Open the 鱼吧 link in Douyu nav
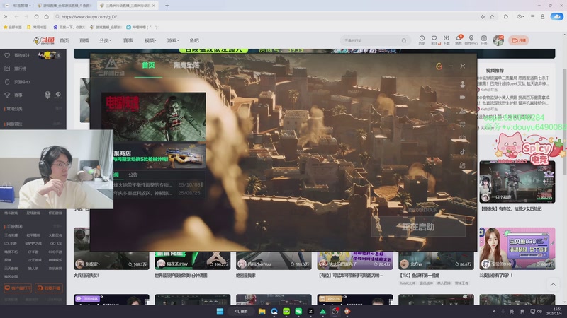Viewport: 567px width, 318px height. click(x=194, y=40)
